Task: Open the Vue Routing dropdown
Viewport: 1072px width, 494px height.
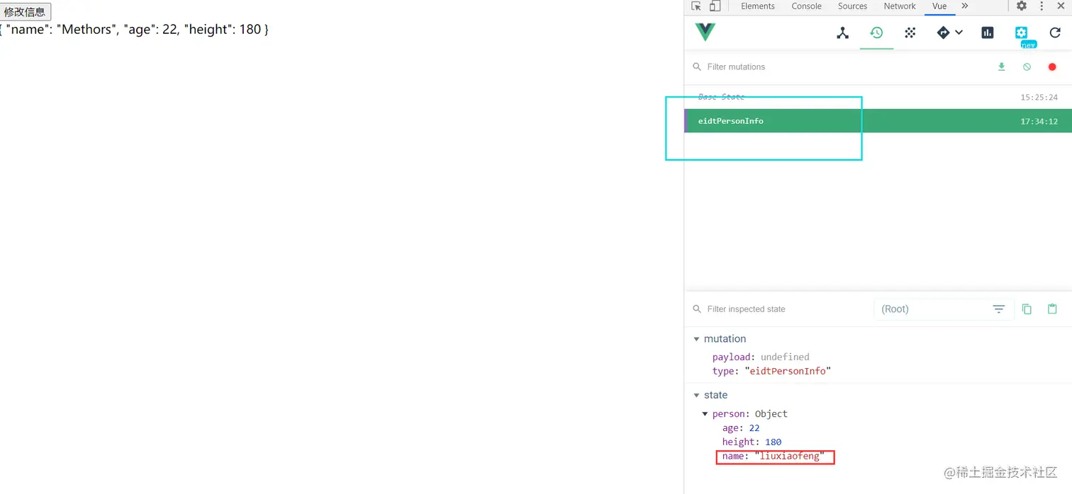Action: tap(949, 33)
